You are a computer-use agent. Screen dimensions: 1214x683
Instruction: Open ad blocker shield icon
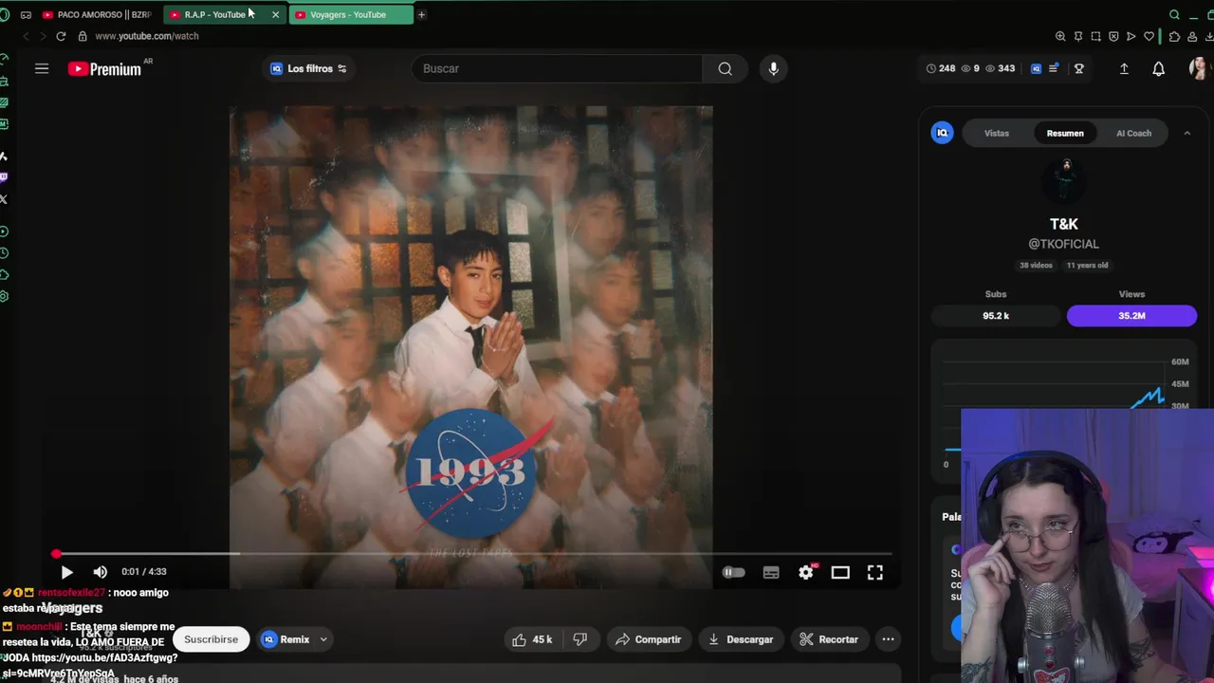[x=1113, y=36]
